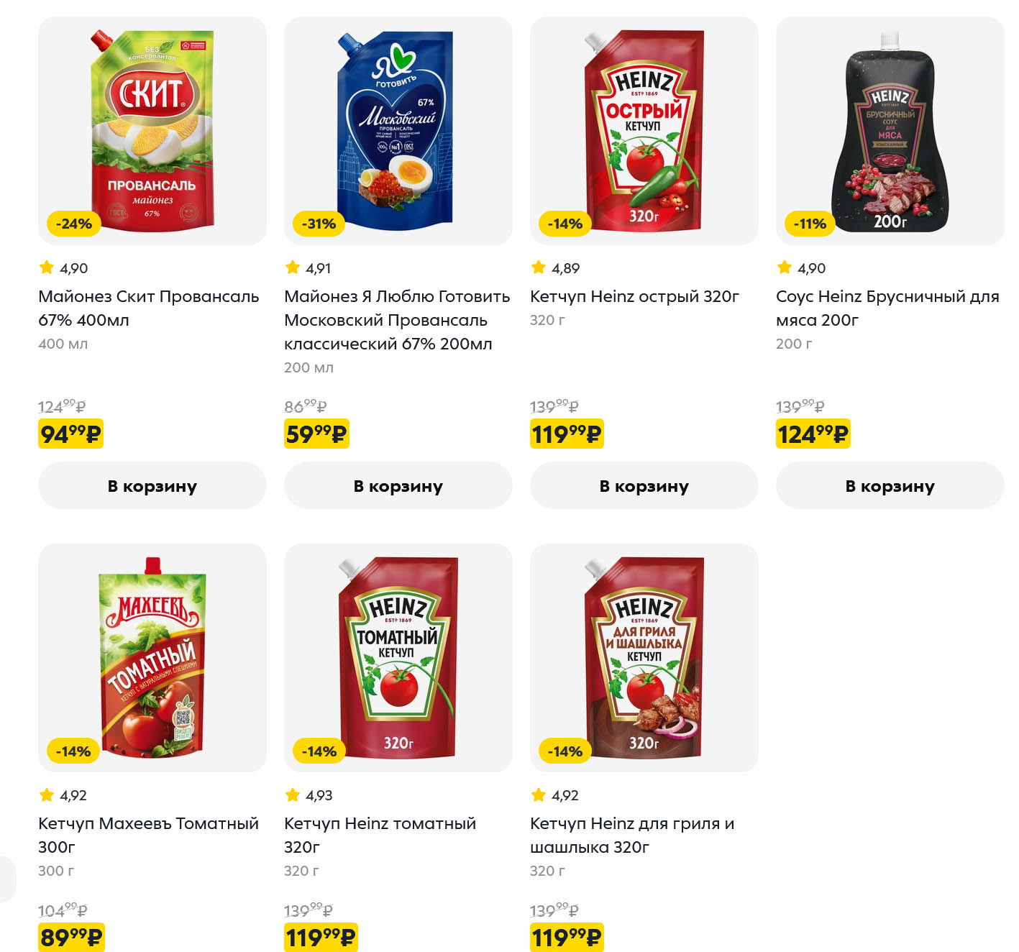The image size is (1019, 952).
Task: Open Скит Провансаль mayonnaise product image
Action: pyautogui.click(x=152, y=130)
